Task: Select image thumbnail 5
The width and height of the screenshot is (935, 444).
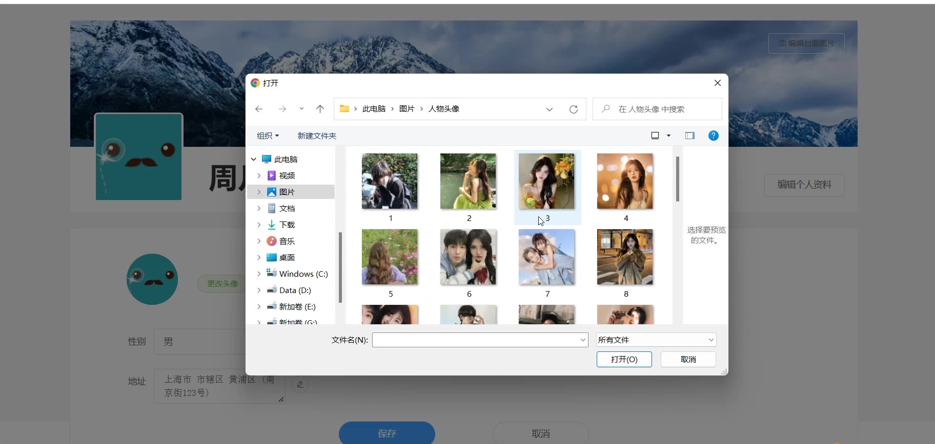Action: (x=390, y=257)
